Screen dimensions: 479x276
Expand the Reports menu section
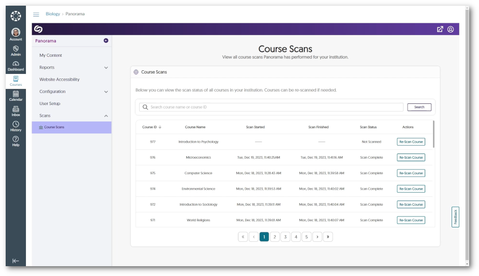tap(106, 68)
